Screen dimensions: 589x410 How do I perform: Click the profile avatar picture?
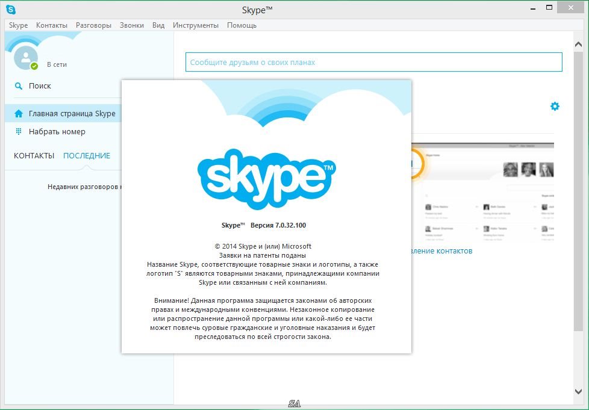pos(25,57)
